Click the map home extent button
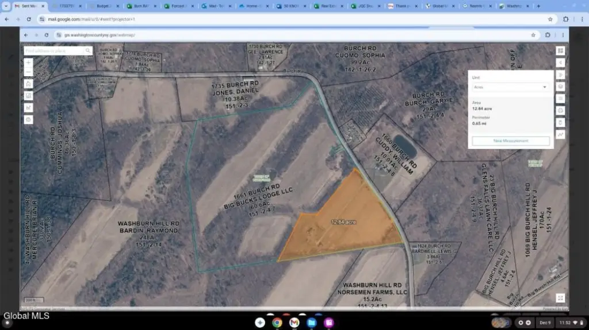Viewport: 589px width, 330px height. pos(28,84)
